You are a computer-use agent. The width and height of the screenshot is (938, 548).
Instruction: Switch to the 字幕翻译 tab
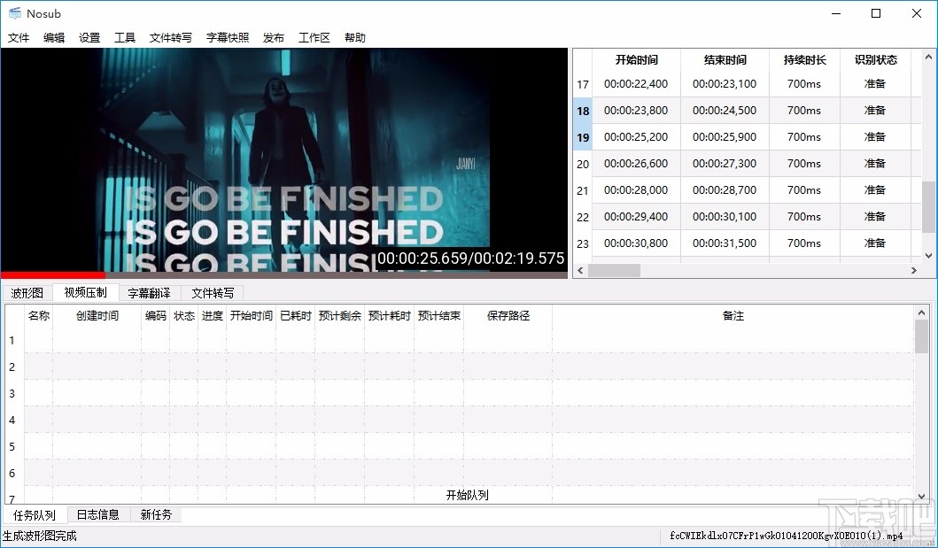(149, 293)
